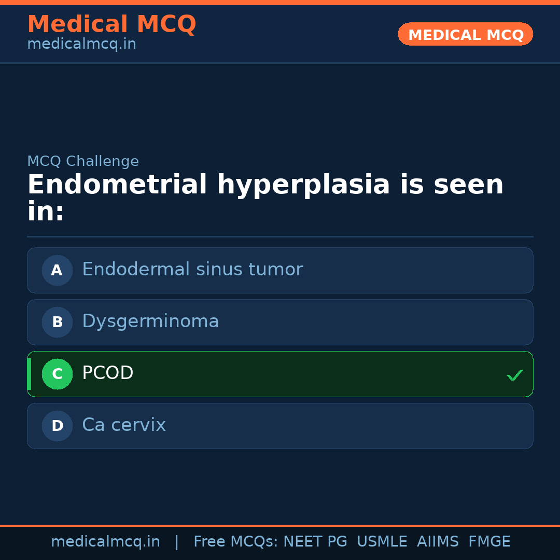Click the "MCQ Challenge" label
This screenshot has width=560, height=560.
(x=83, y=161)
